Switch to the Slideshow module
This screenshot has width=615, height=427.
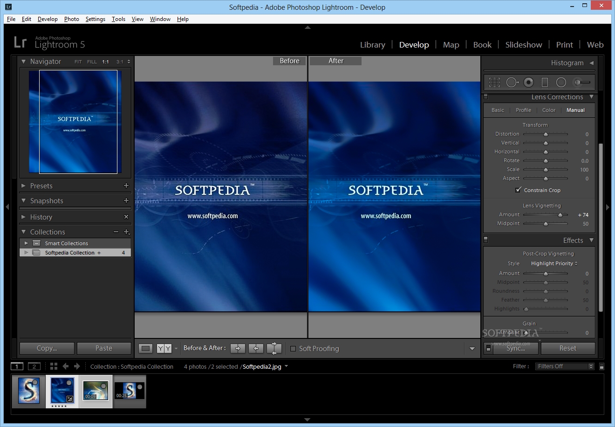point(524,45)
